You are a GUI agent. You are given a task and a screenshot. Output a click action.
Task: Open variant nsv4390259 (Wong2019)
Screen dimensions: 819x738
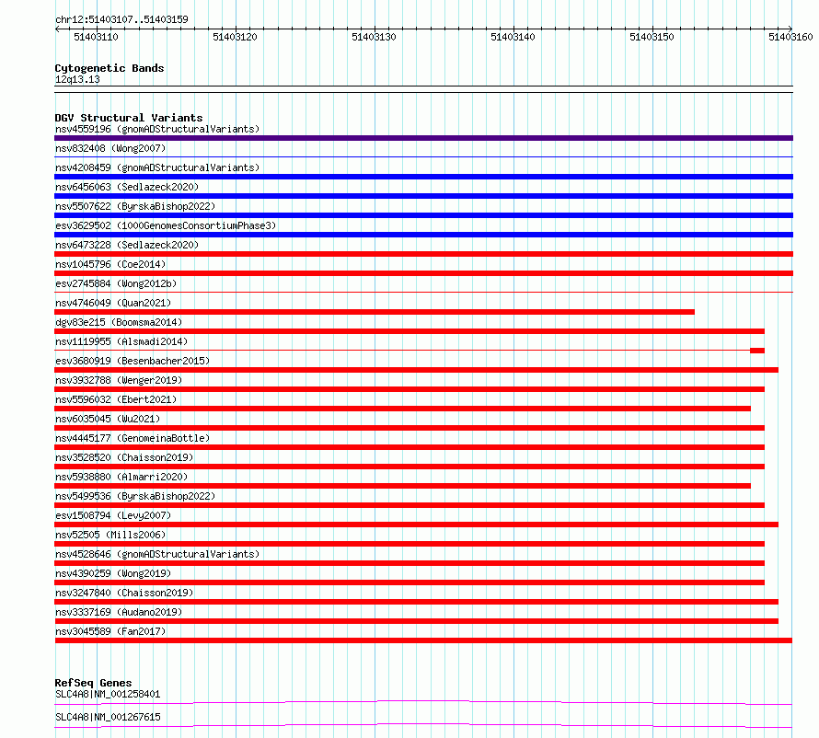click(113, 573)
